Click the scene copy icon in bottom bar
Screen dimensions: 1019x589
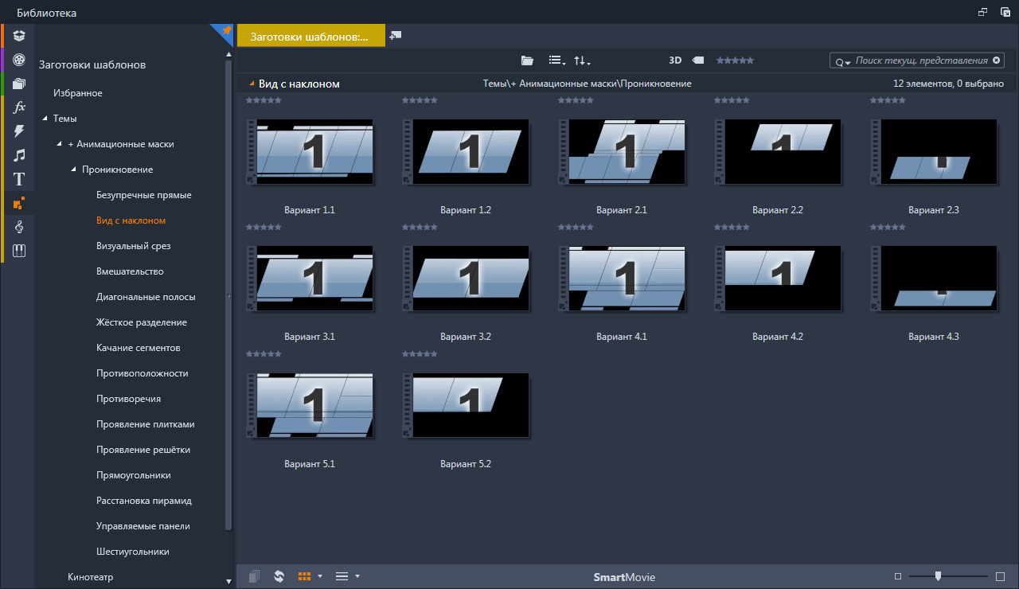(x=254, y=576)
